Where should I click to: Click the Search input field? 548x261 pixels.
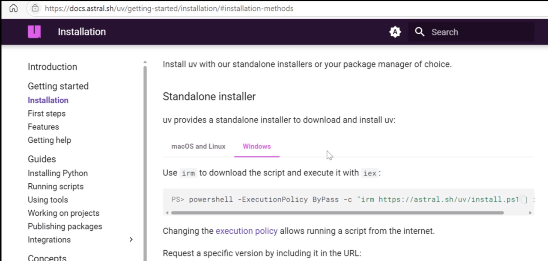(471, 32)
